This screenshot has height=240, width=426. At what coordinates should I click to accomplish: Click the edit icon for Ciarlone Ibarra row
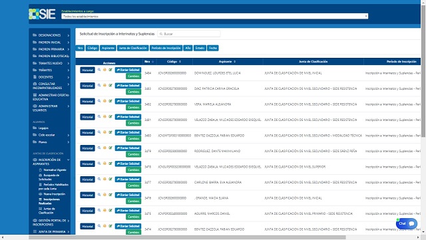(110, 180)
